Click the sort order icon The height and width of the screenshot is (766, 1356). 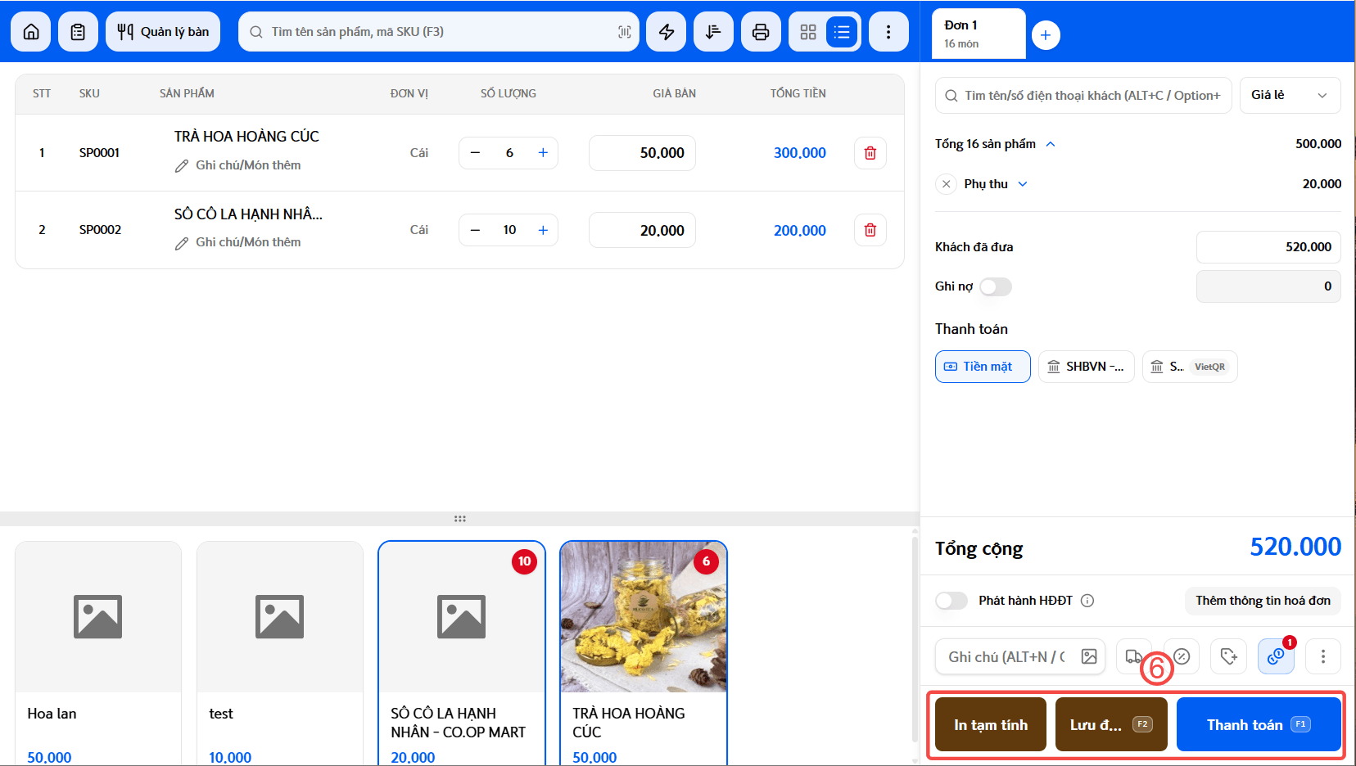tap(713, 32)
